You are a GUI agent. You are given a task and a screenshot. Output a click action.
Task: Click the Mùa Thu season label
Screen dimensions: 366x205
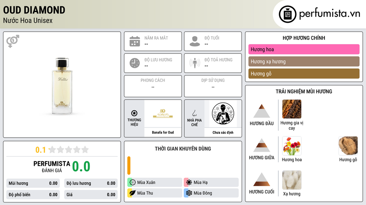point(145,193)
